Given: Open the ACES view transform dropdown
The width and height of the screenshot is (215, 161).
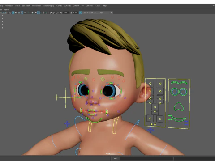Looking at the screenshot, I should pyautogui.click(x=97, y=13).
